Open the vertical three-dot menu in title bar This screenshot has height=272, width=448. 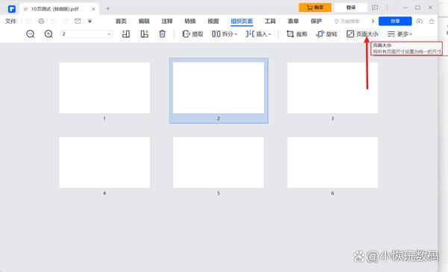[x=387, y=7]
